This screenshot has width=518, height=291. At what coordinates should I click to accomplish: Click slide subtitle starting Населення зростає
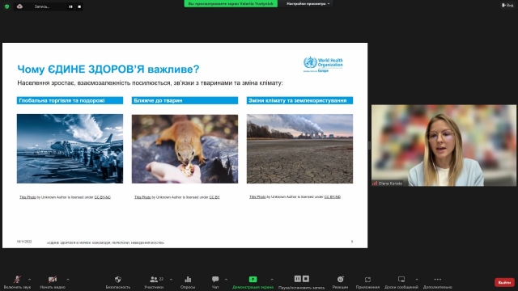150,82
